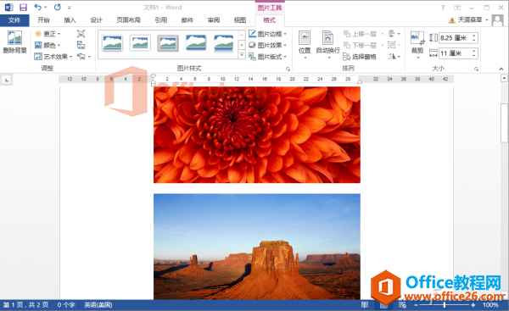Click the Undo icon

pos(37,7)
